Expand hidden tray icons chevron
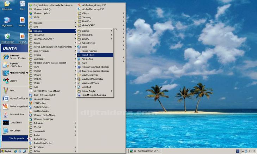Viewport: 257px width, 154px height. click(x=243, y=151)
